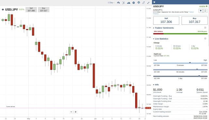The image size is (209, 120).
Task: Click the 1 day high/low range bar
Action: click(x=180, y=76)
